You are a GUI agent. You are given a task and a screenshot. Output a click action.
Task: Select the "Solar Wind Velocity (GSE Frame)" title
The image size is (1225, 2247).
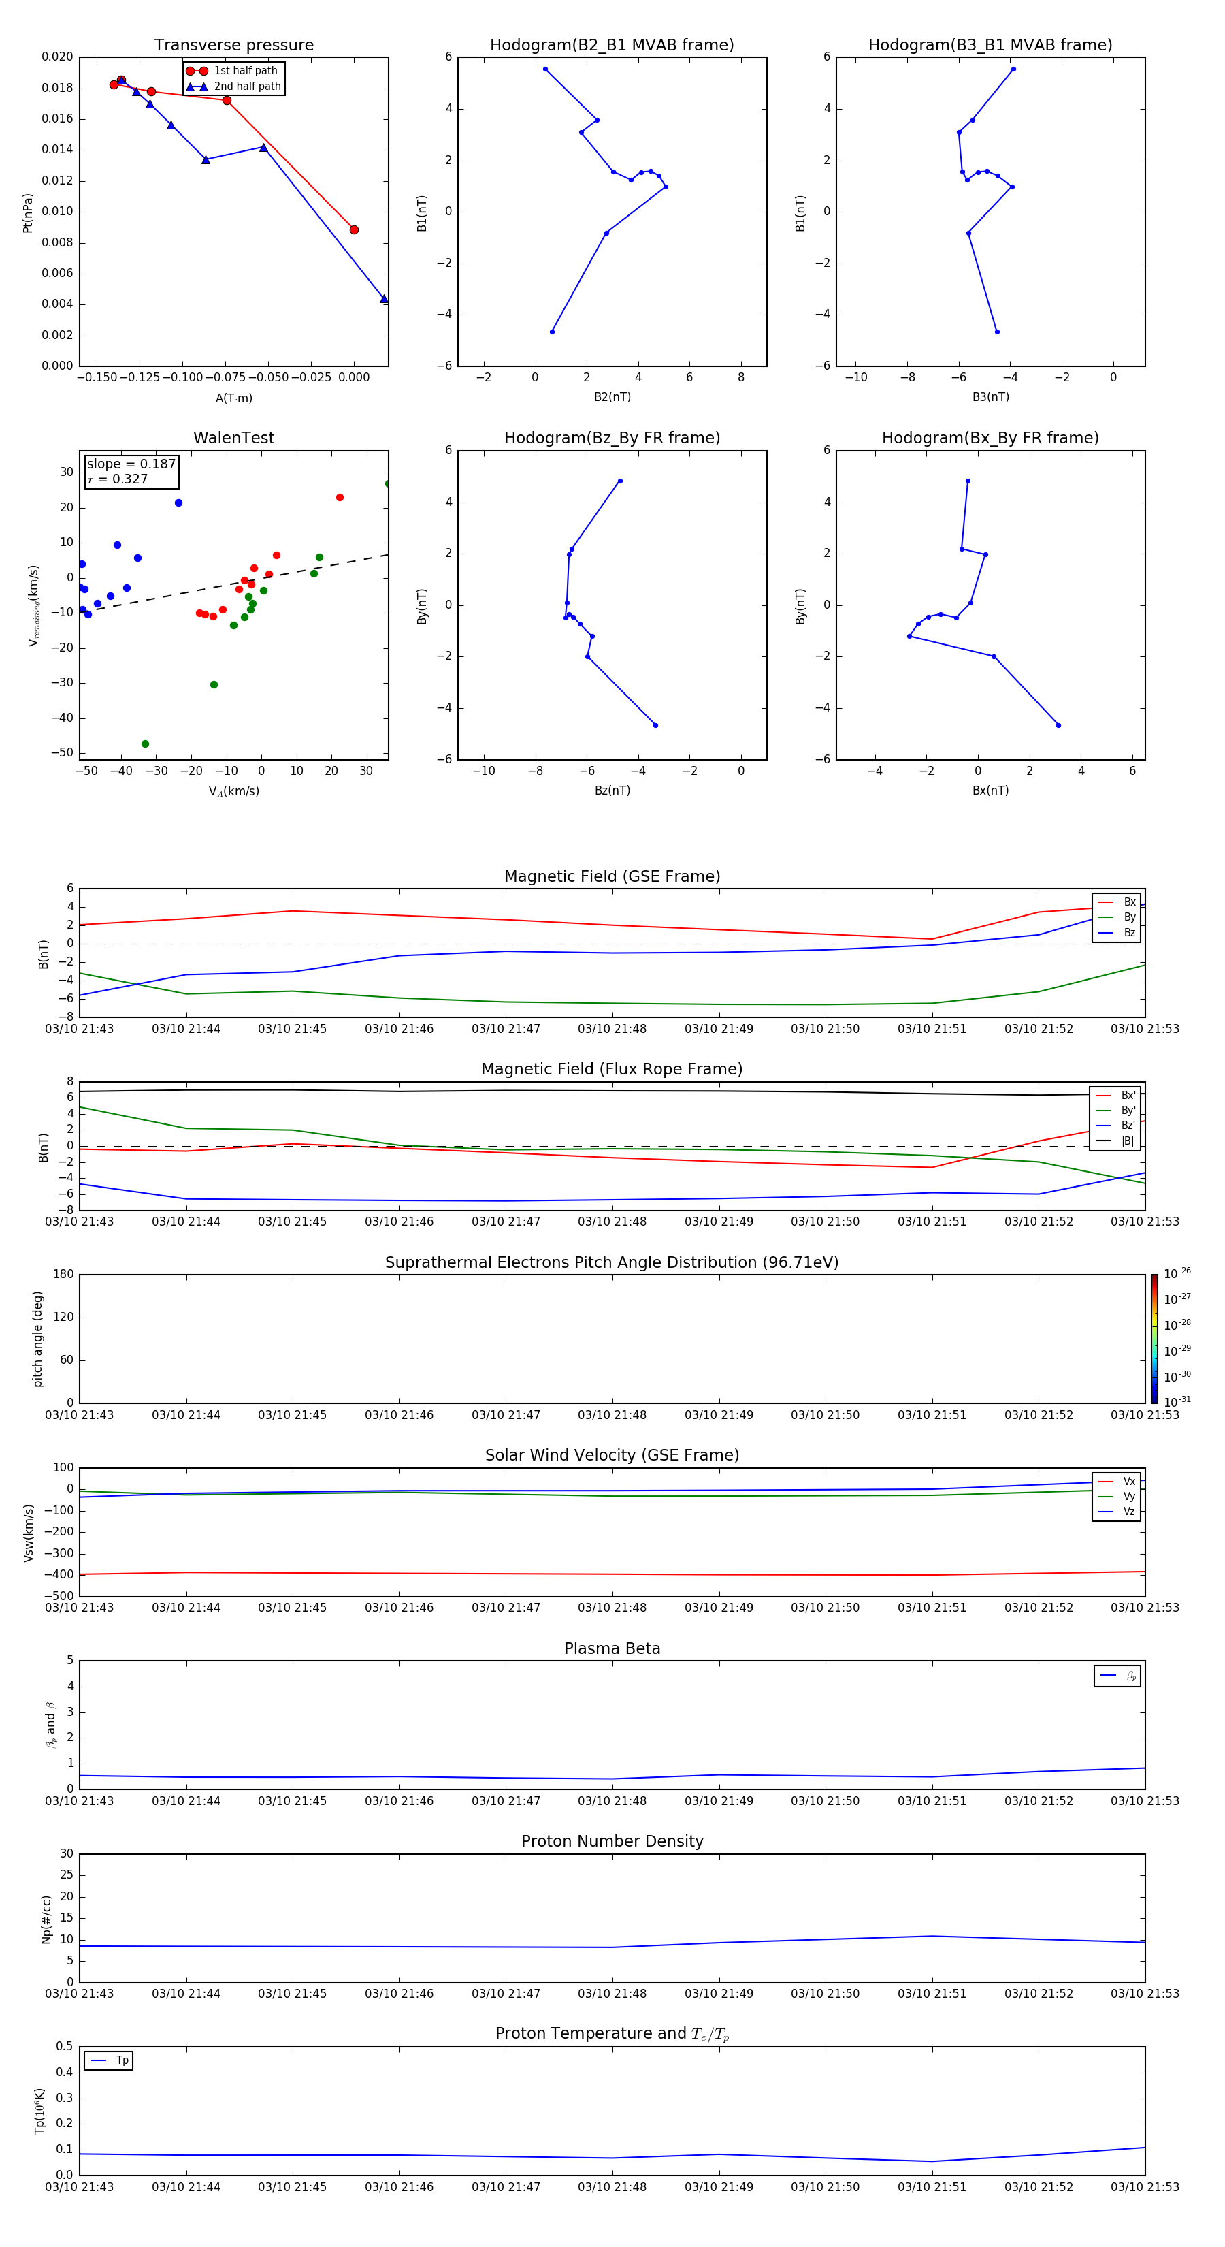point(612,1455)
